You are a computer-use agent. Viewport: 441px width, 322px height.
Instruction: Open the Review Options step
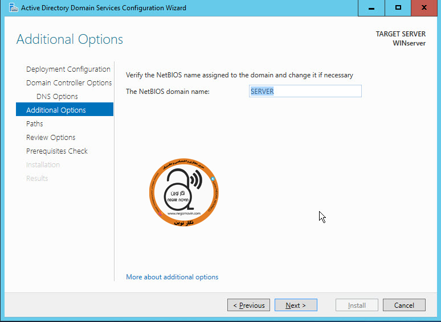(x=51, y=137)
